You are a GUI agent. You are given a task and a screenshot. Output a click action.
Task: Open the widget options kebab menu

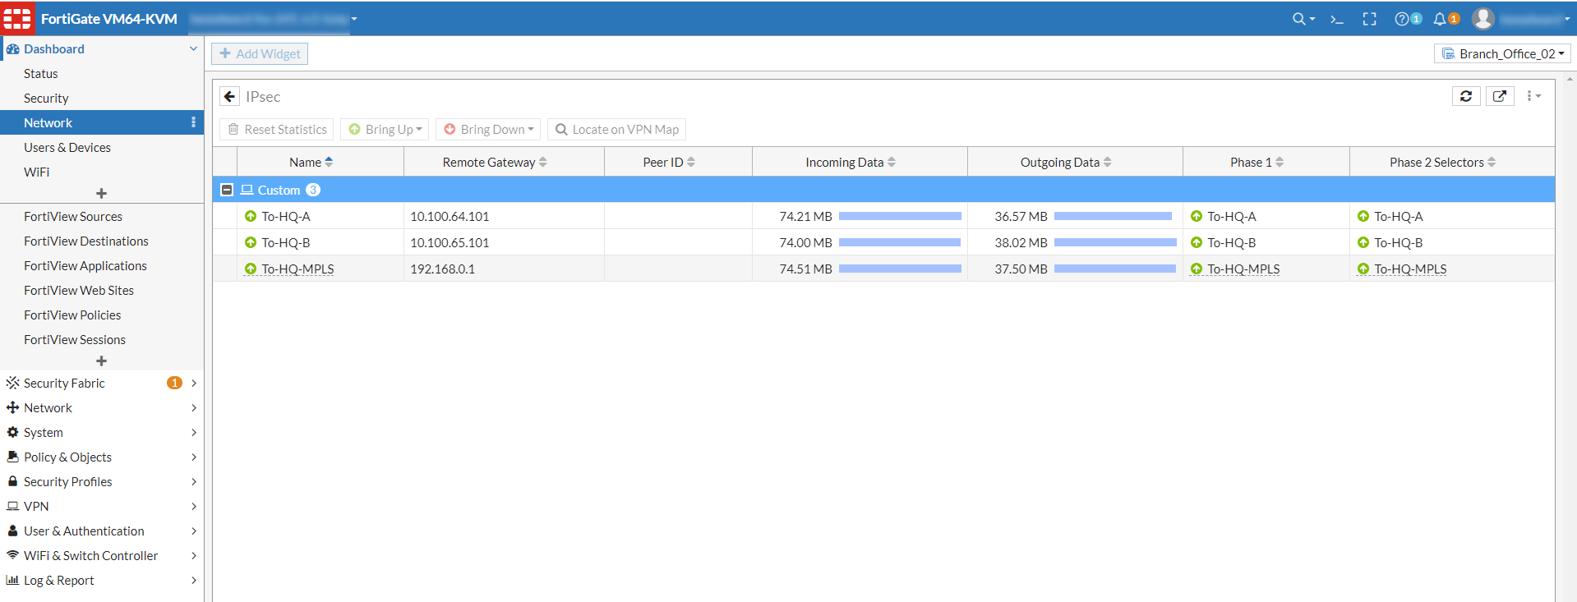[x=1533, y=96]
